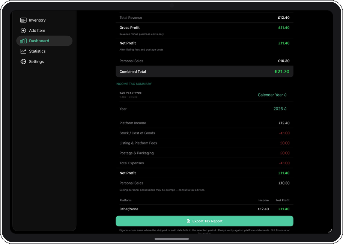
Task: Click 'After listing fees and postage costs' note
Action: pyautogui.click(x=141, y=50)
